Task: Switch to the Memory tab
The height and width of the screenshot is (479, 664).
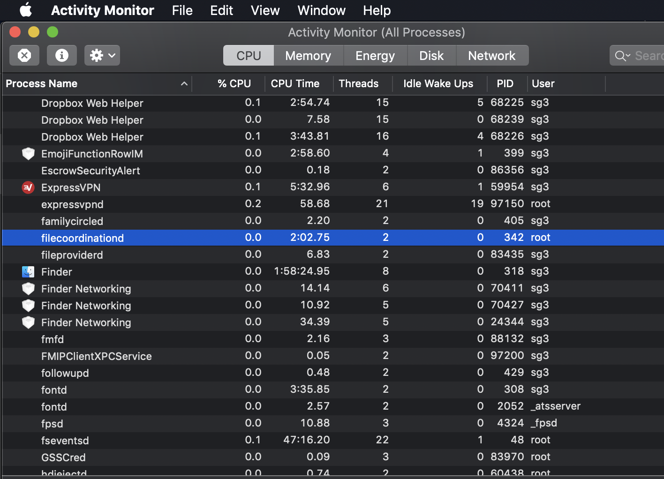Action: pyautogui.click(x=308, y=55)
